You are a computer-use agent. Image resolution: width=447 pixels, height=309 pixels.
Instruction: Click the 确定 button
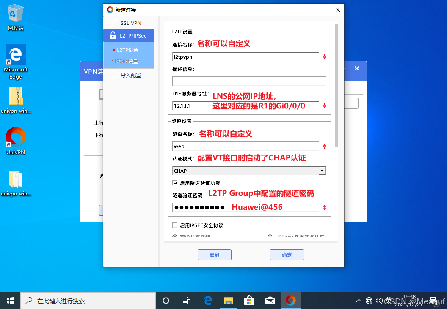coord(287,255)
